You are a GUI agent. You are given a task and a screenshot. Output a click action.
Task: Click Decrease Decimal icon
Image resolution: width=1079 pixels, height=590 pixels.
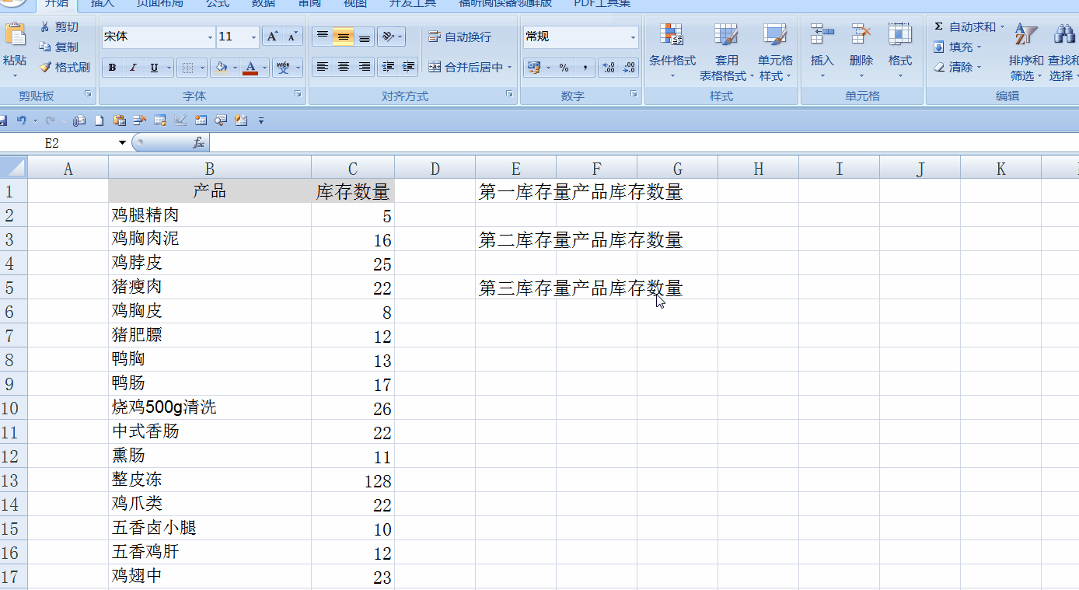(x=629, y=68)
